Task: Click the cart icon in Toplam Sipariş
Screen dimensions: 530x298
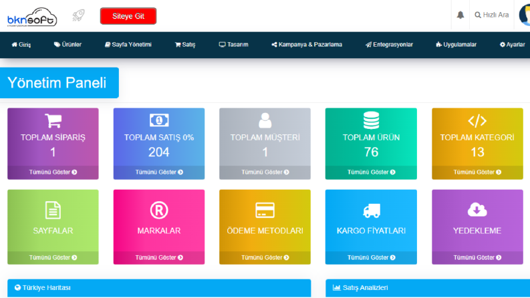Action: coord(53,121)
